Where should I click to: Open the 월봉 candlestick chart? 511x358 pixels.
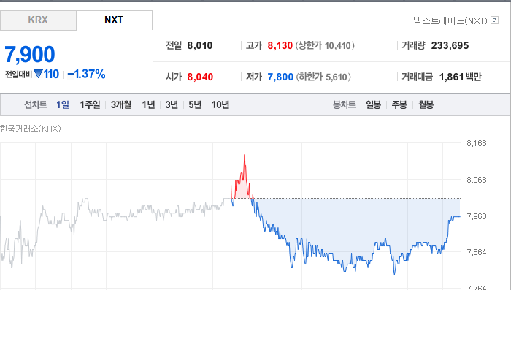(426, 104)
